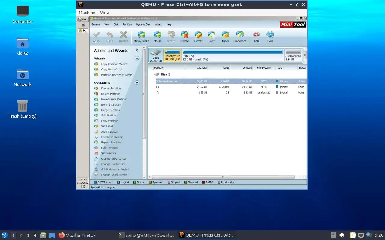Select the Move/Resize toolbar icon
The image size is (385, 240).
(141, 35)
